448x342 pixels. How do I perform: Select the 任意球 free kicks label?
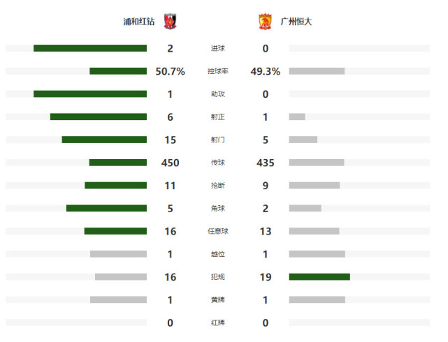coord(218,231)
